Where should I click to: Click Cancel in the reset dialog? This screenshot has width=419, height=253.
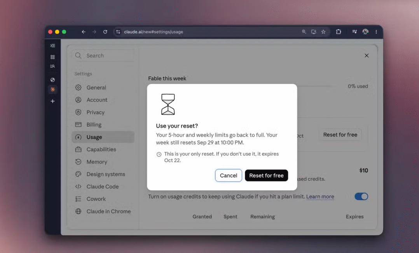(229, 175)
